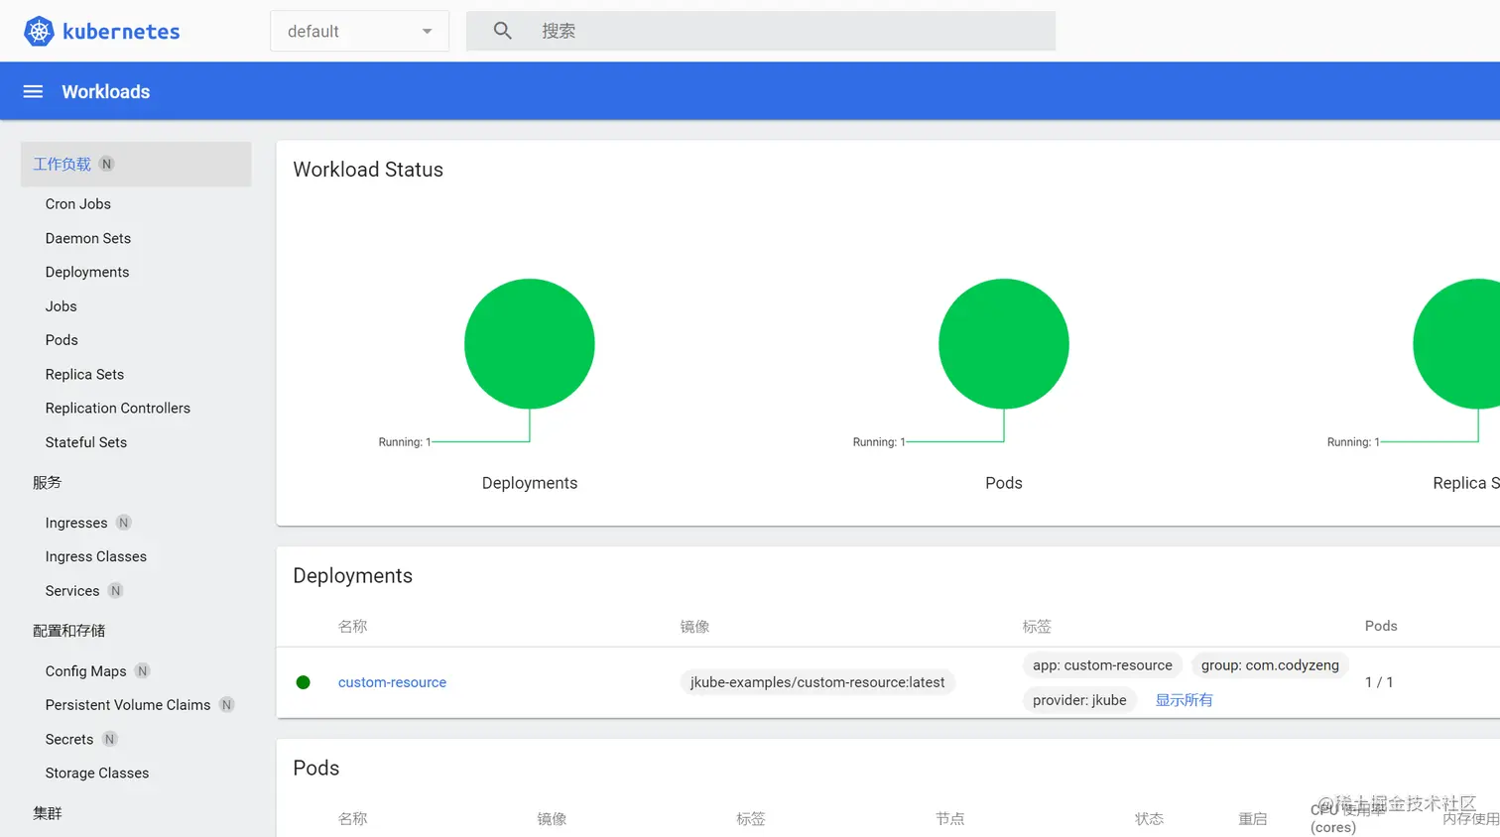Screen dimensions: 1500x837
Task: Click the 名称 column header in Deployments table
Action: coord(352,627)
